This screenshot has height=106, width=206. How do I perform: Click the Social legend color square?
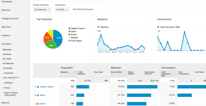coord(69,34)
